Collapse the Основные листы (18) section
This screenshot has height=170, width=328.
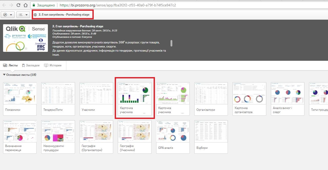[x=4, y=75]
